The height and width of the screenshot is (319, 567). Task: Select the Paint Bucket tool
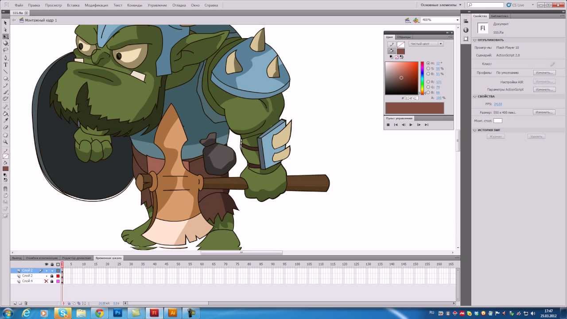pos(5,113)
